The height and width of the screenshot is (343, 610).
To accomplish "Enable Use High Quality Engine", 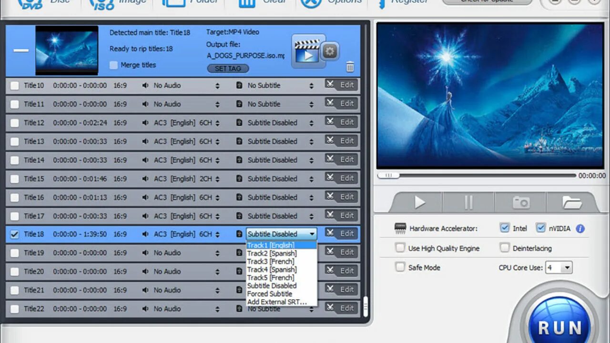I will 400,248.
